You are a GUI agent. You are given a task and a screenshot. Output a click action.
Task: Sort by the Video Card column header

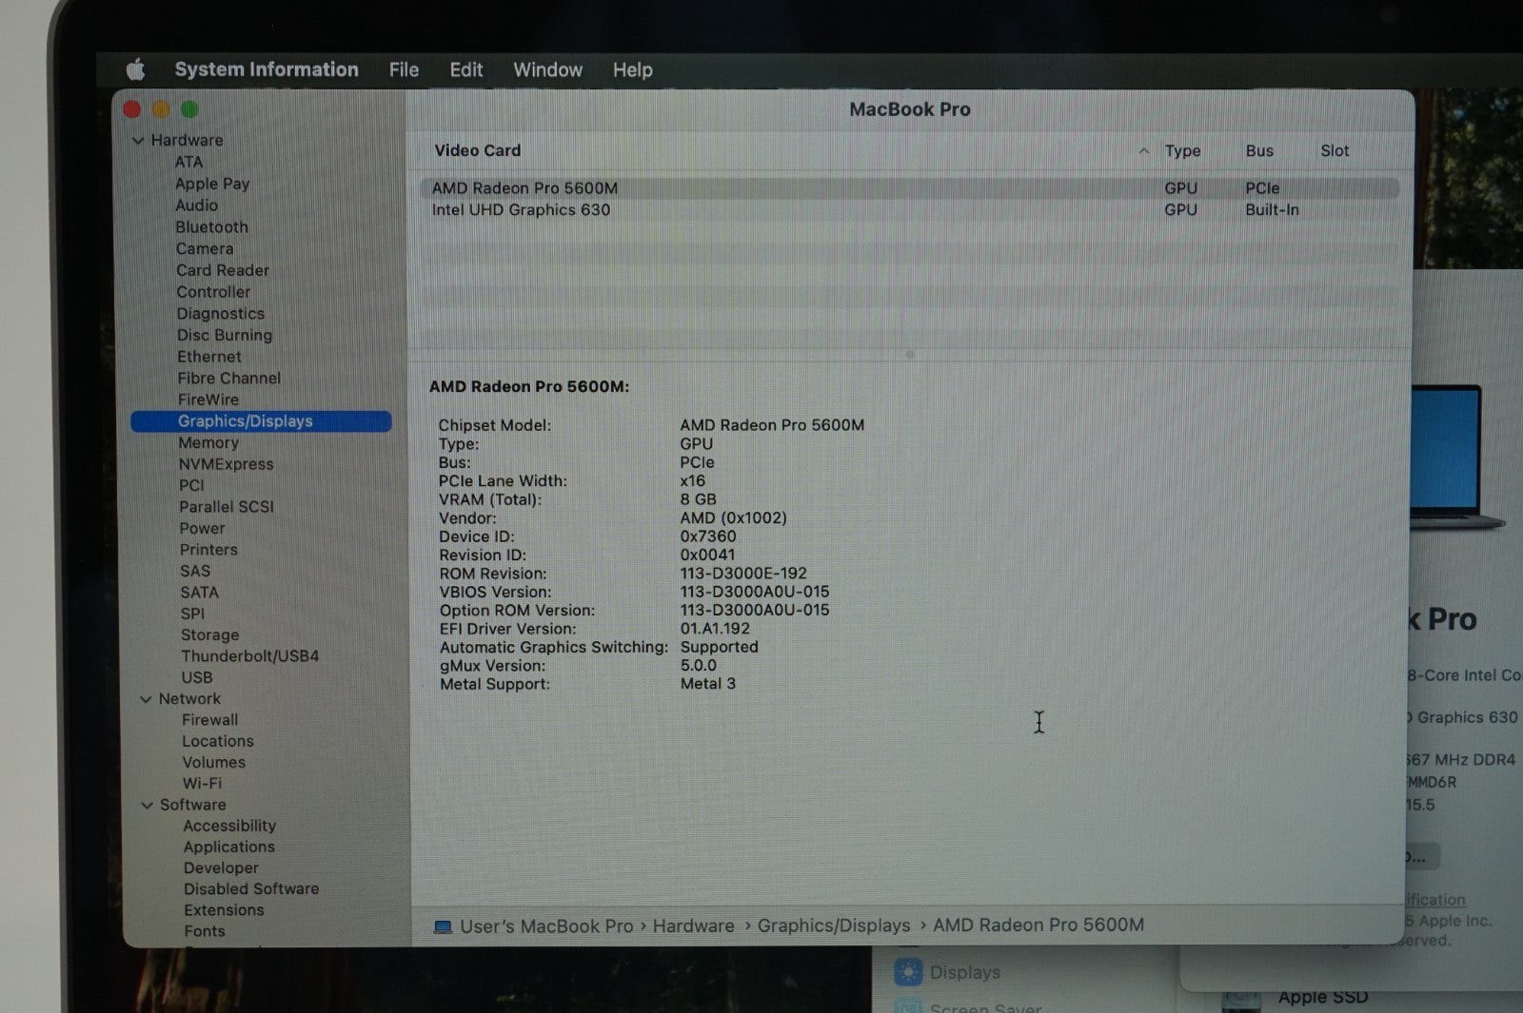tap(478, 150)
